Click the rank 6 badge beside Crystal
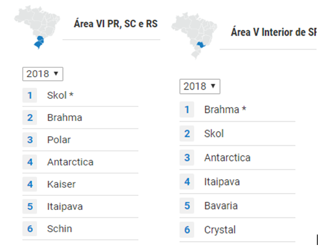The image size is (327, 247). pyautogui.click(x=187, y=230)
